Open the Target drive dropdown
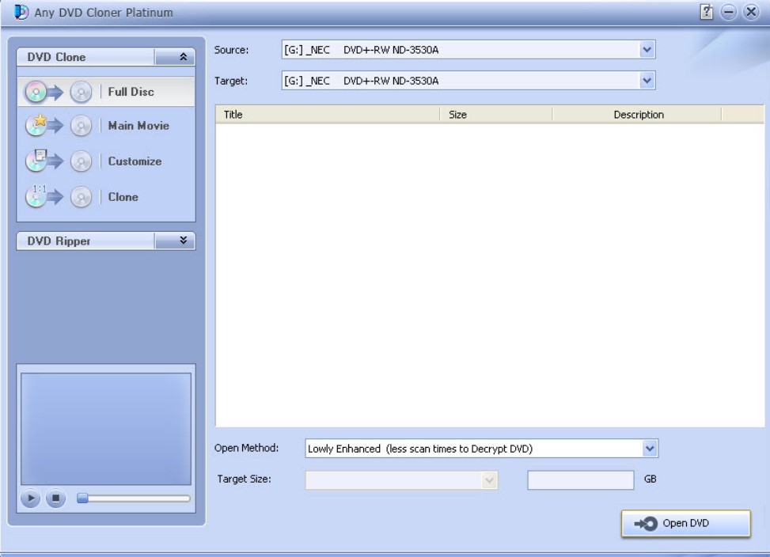 tap(647, 81)
